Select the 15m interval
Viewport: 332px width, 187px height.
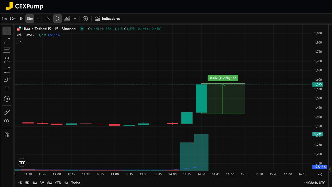point(30,19)
